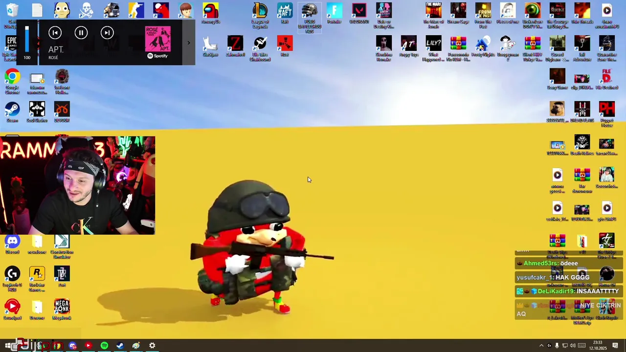Open the Rust desktop shortcut
This screenshot has width=626, height=352.
coord(285,46)
